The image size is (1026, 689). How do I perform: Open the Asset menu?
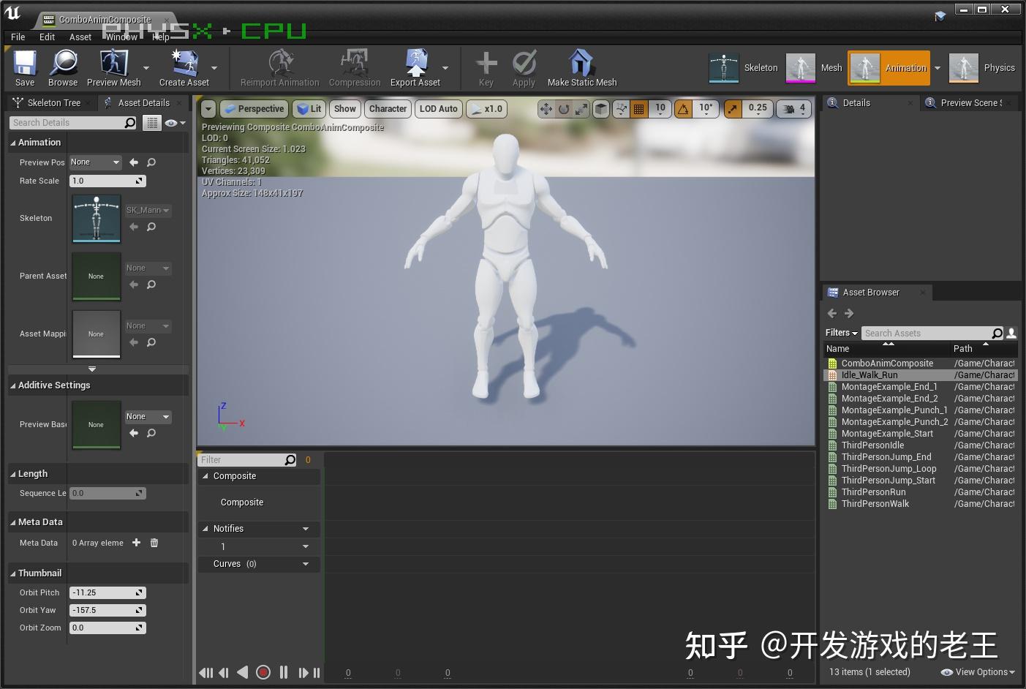point(80,37)
